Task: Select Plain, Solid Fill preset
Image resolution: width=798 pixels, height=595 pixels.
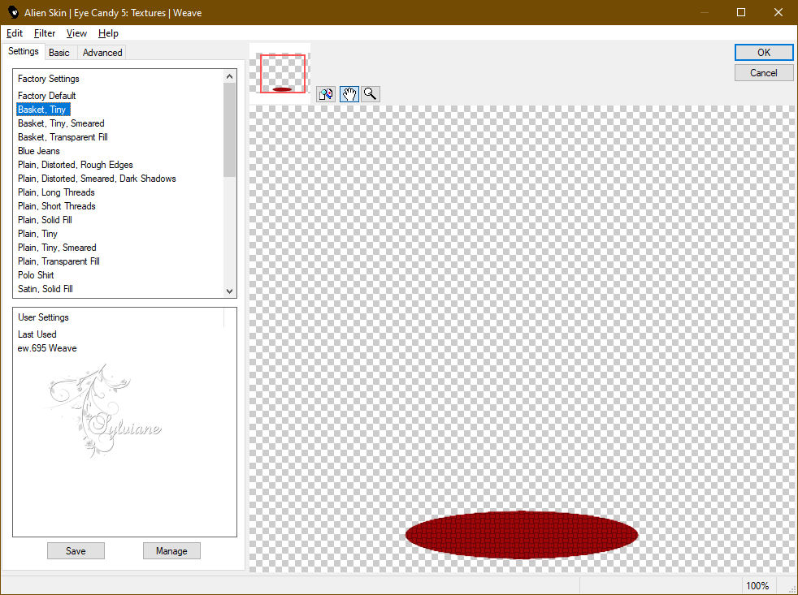Action: coord(45,219)
